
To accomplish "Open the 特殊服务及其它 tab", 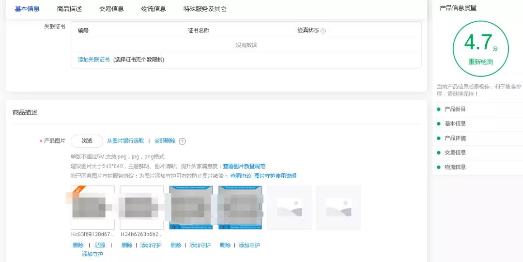I will click(x=205, y=9).
